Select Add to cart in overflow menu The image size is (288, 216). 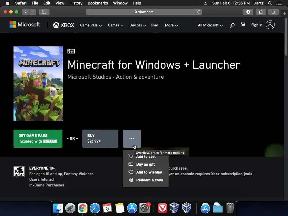click(x=146, y=157)
